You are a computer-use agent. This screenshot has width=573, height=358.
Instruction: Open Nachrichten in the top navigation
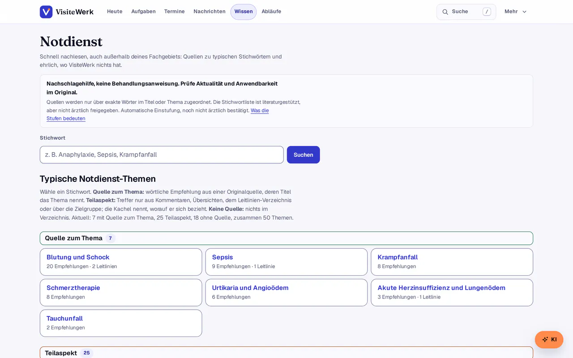pyautogui.click(x=210, y=12)
